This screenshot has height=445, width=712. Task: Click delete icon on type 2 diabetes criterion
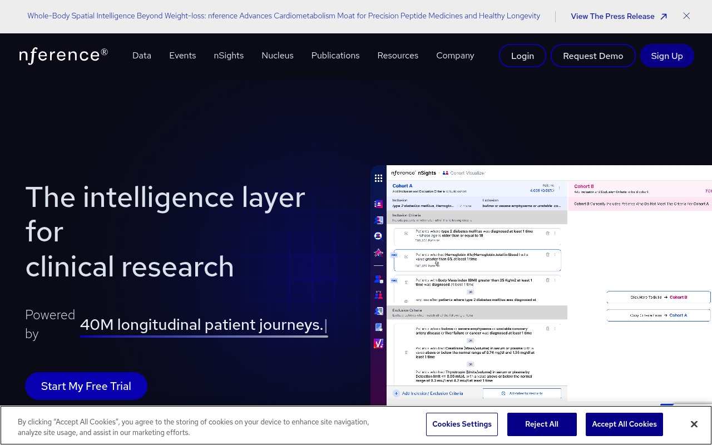click(x=547, y=233)
